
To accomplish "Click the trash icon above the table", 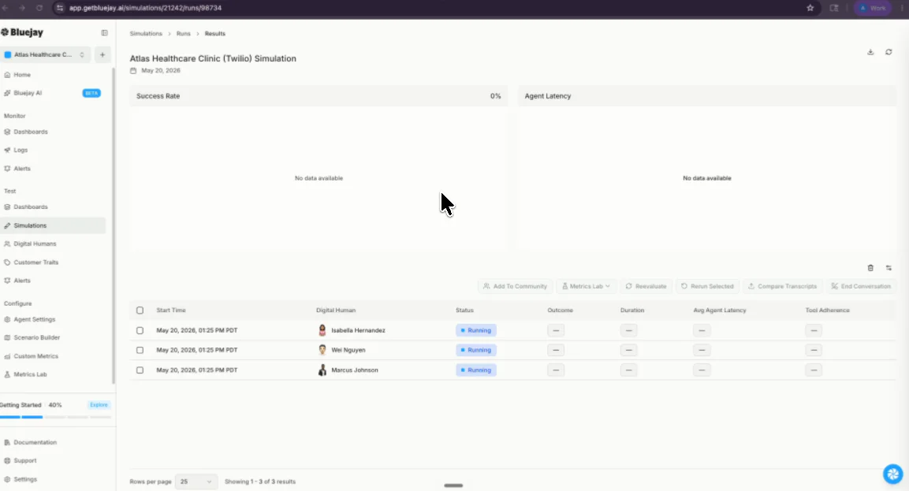I will (870, 268).
